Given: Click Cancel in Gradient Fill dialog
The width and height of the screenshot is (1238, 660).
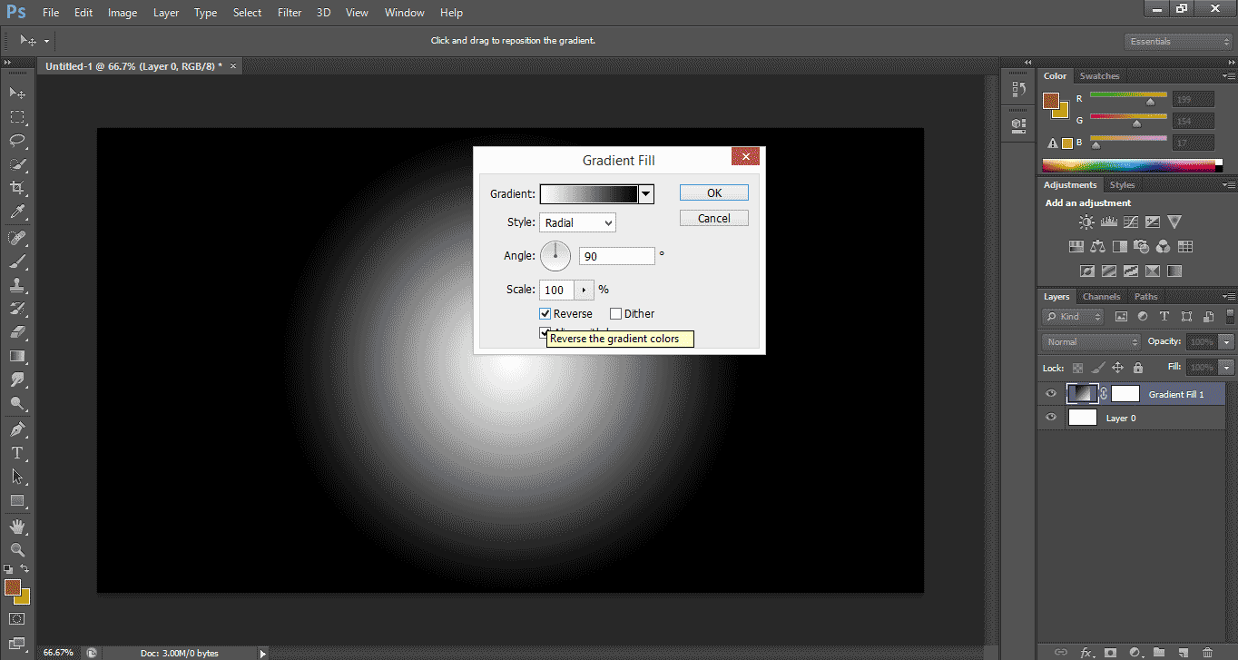Looking at the screenshot, I should (x=713, y=218).
